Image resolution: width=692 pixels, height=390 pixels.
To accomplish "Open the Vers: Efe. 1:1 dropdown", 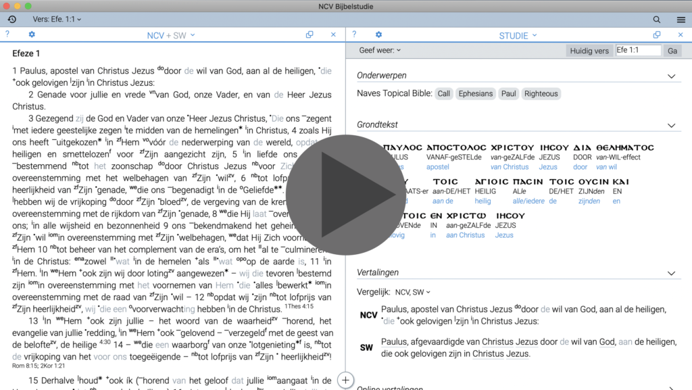I will pyautogui.click(x=57, y=19).
